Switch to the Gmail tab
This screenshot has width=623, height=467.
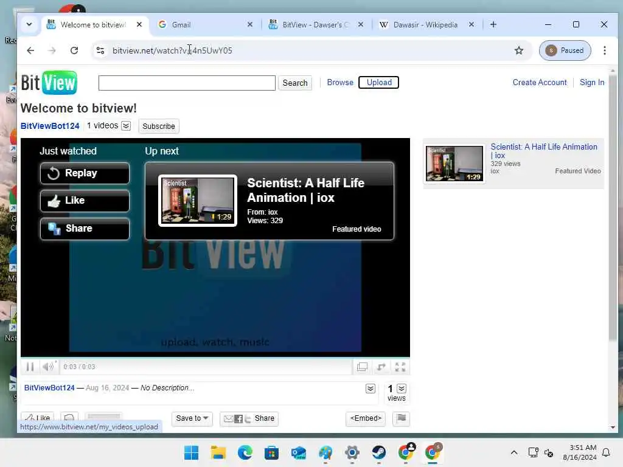[204, 24]
